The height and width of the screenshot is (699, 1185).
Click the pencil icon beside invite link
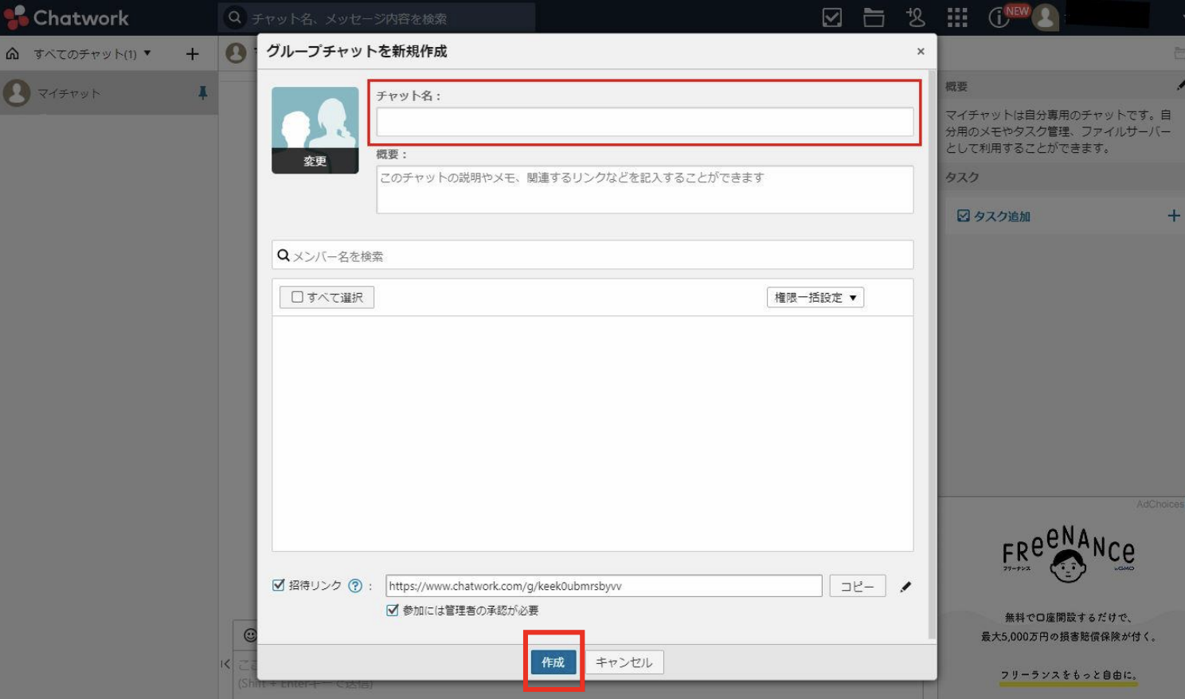(x=905, y=587)
